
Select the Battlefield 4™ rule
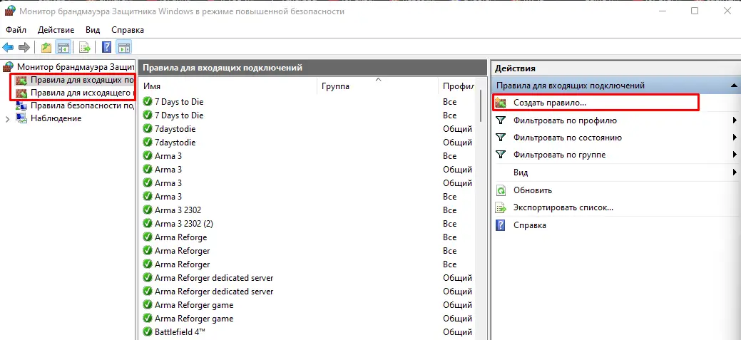(x=180, y=332)
